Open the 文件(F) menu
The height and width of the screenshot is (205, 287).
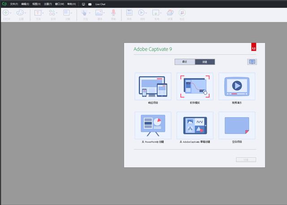click(14, 4)
